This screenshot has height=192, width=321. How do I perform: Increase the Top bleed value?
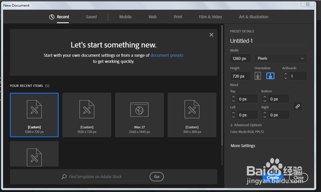tap(234, 97)
